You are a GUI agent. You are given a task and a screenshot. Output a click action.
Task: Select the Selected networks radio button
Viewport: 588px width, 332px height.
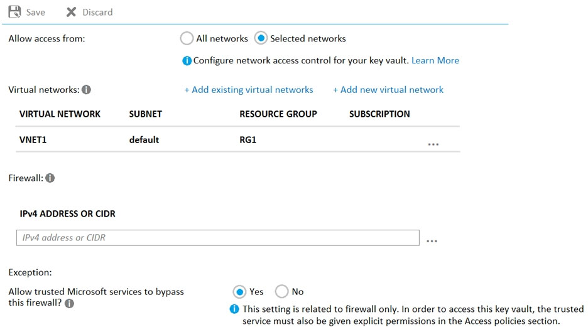[x=261, y=39]
